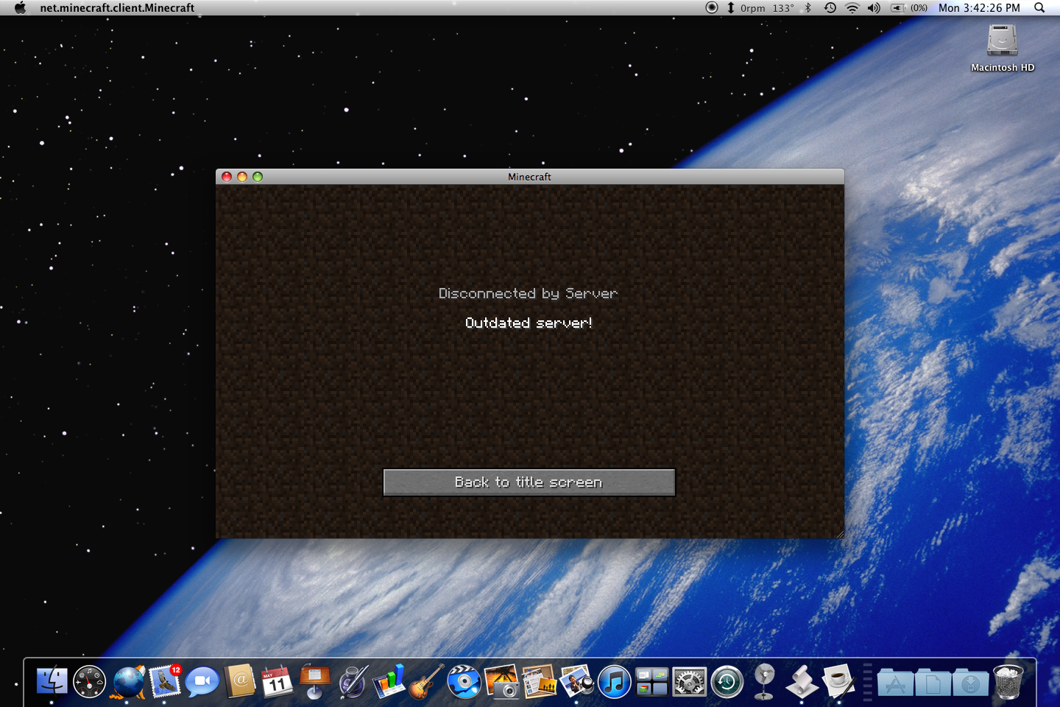The image size is (1060, 707).
Task: Open Time Machine from the dock
Action: [x=727, y=681]
